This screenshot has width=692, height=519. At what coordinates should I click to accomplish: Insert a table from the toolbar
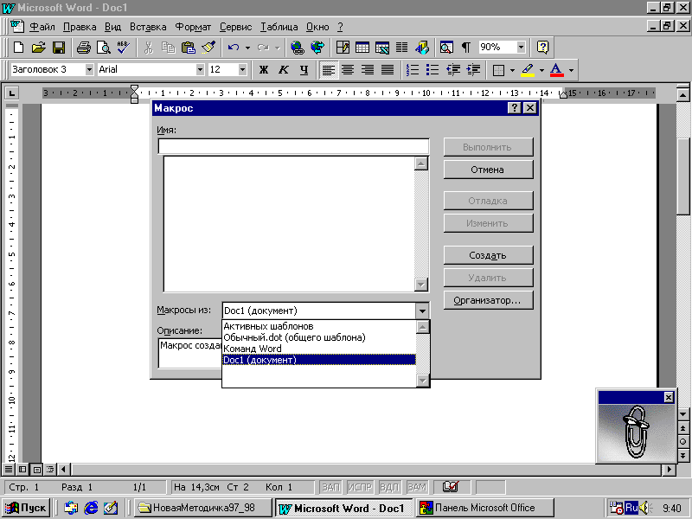tap(362, 48)
